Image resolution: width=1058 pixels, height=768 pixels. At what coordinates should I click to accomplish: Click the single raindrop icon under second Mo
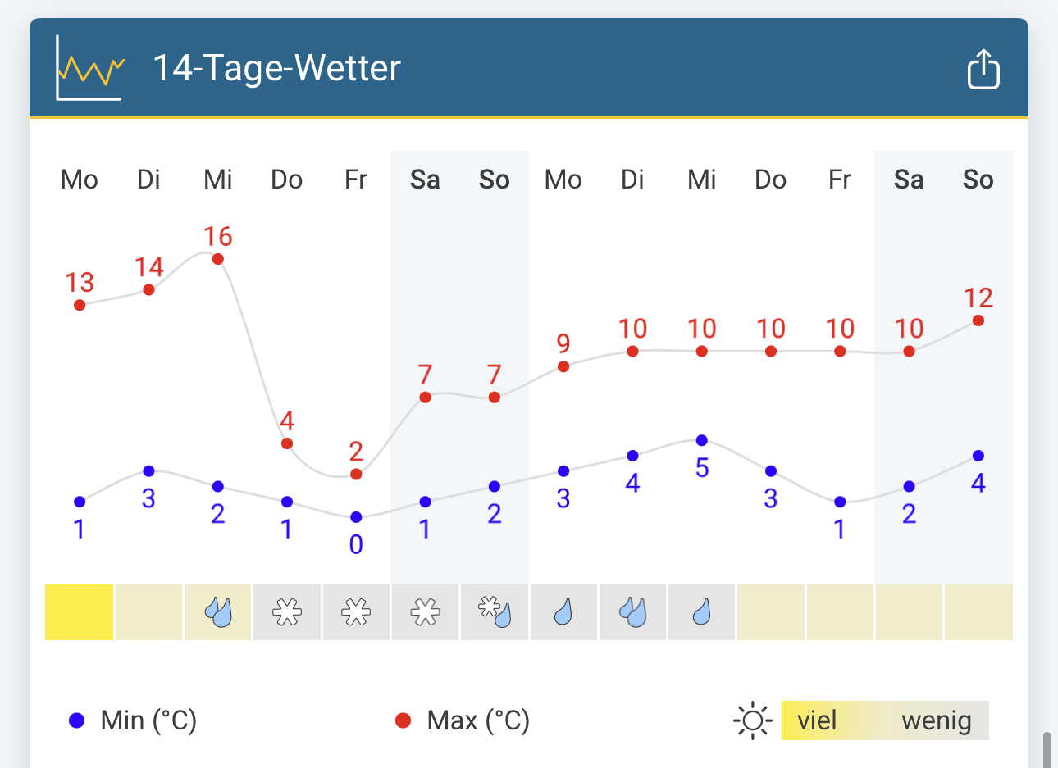[x=563, y=612]
